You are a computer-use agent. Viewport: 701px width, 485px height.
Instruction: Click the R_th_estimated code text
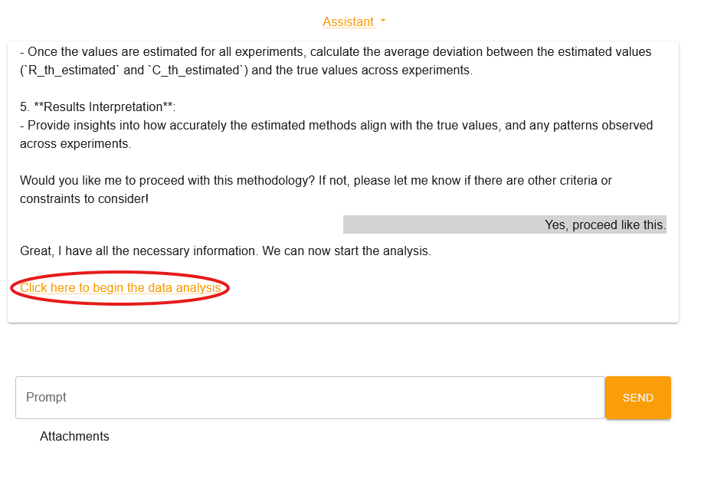coord(71,70)
